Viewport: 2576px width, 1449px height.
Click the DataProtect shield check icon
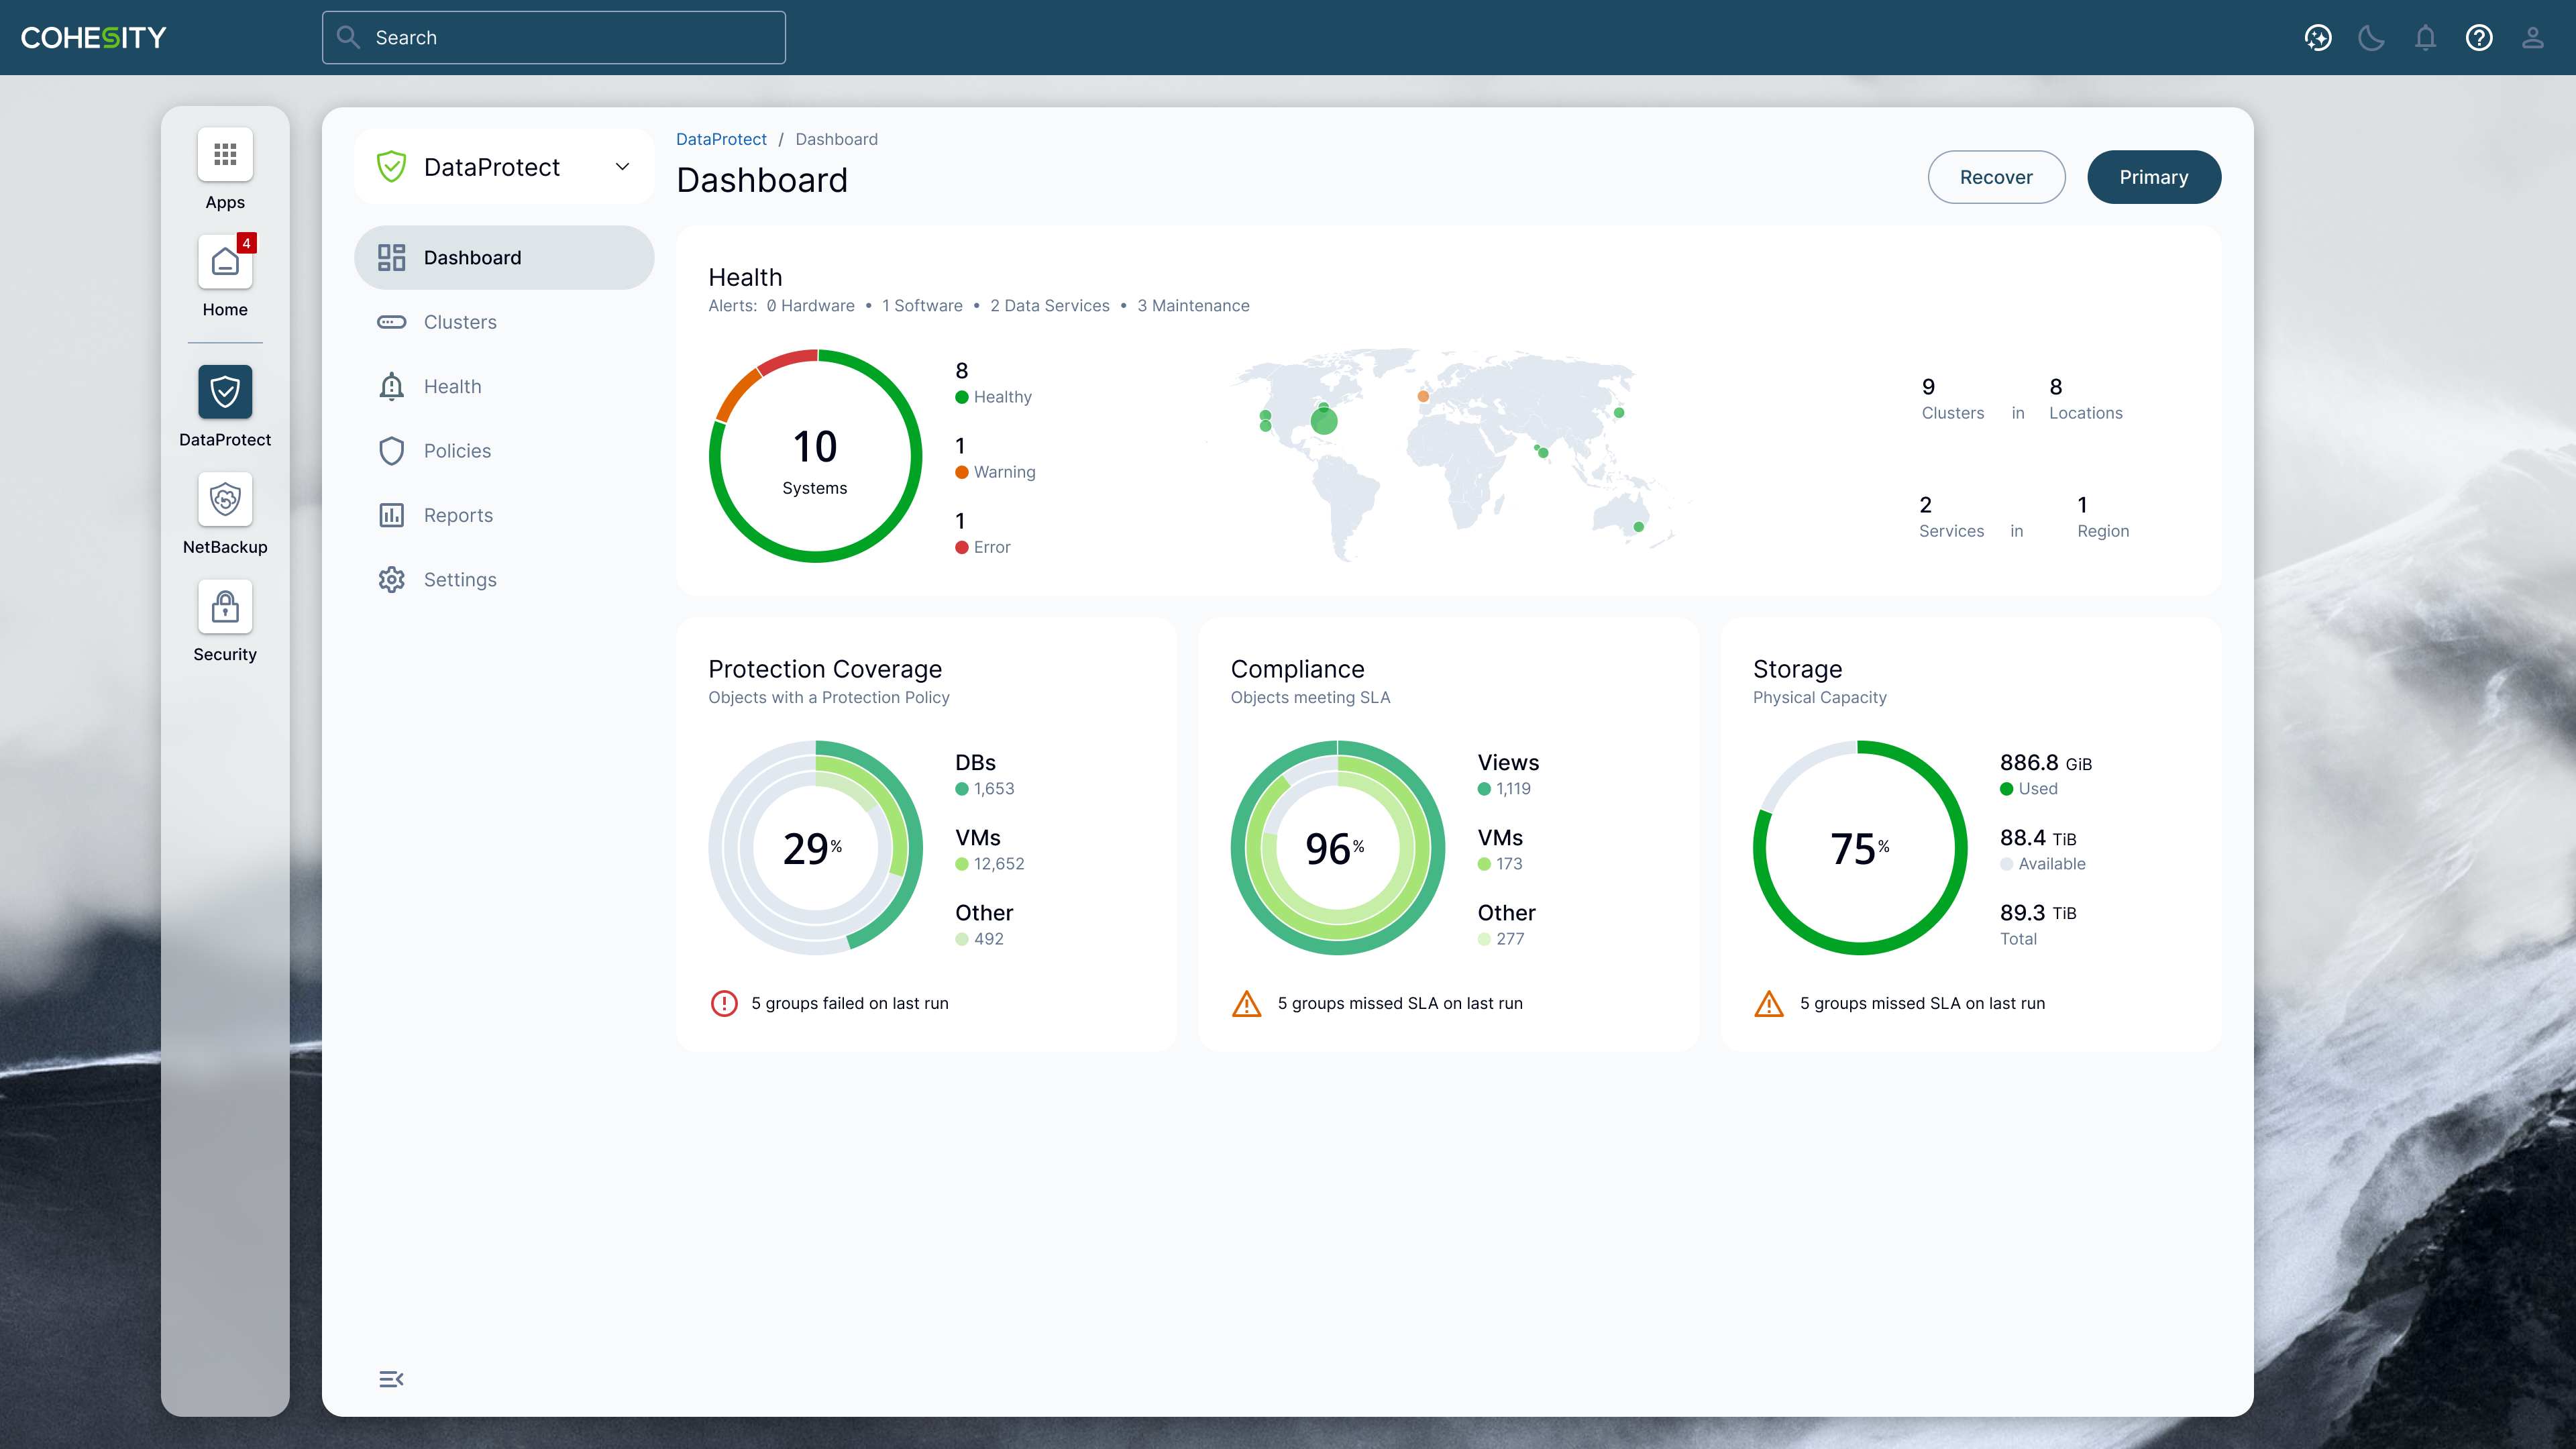click(391, 167)
